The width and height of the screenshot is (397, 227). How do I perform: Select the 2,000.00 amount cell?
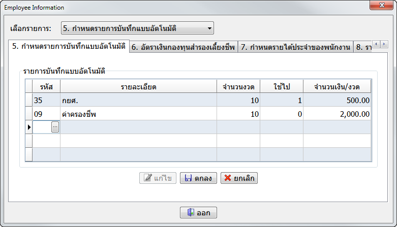[337, 114]
